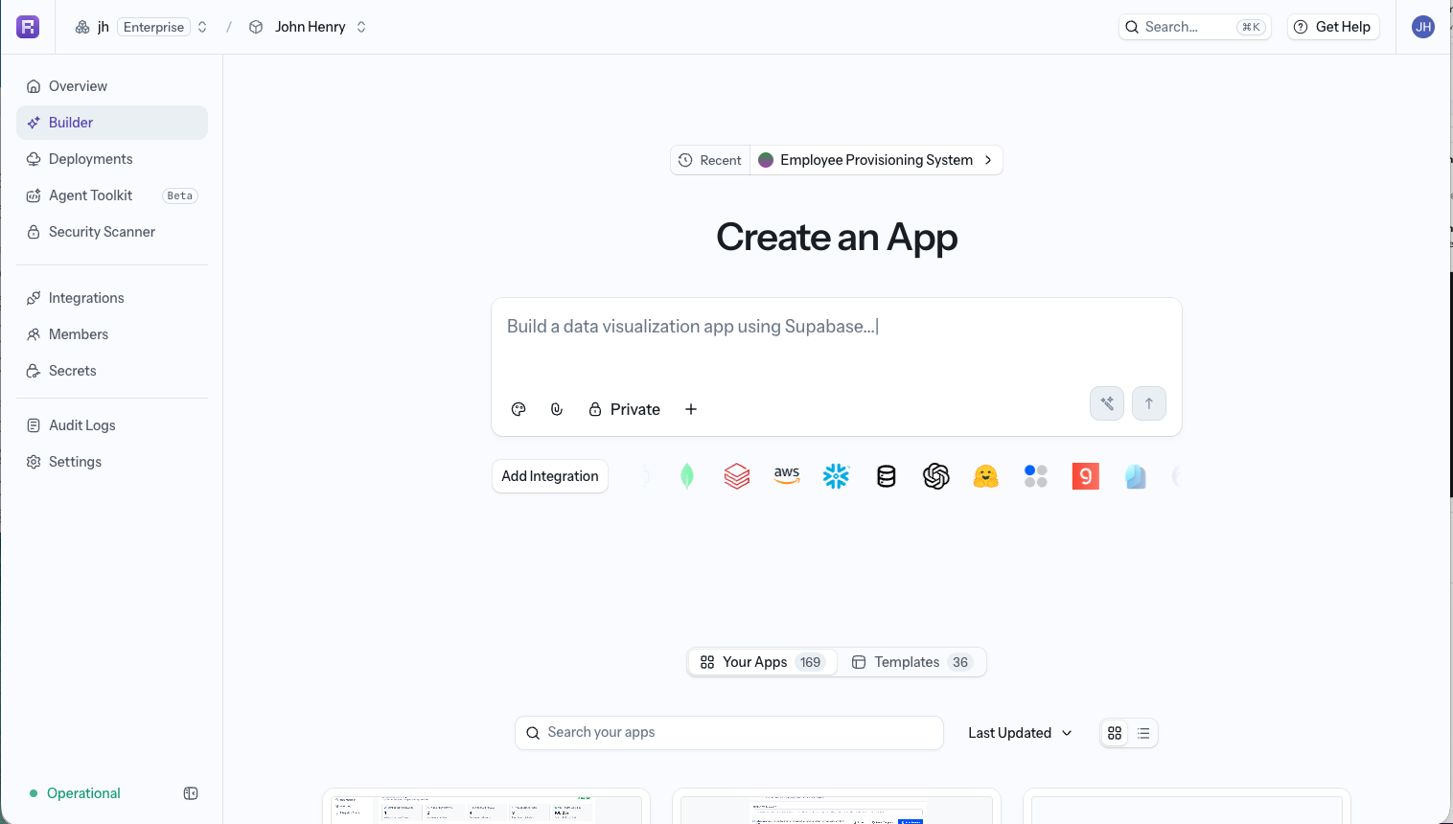The height and width of the screenshot is (824, 1453).
Task: Select the Hugging Face integration icon
Action: (986, 476)
